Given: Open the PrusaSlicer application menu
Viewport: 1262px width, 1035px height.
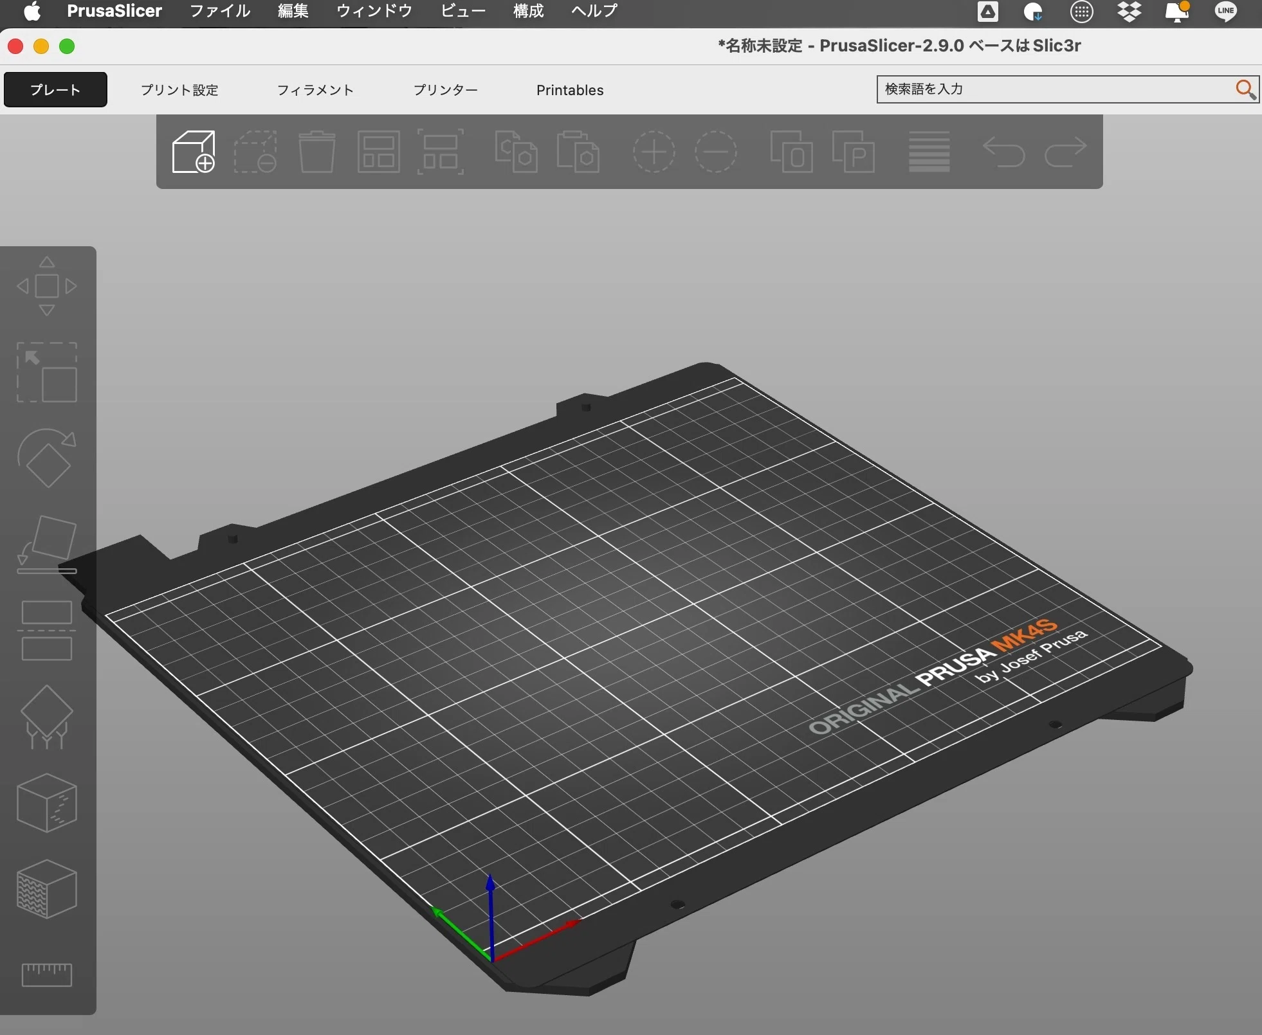Looking at the screenshot, I should coord(114,11).
